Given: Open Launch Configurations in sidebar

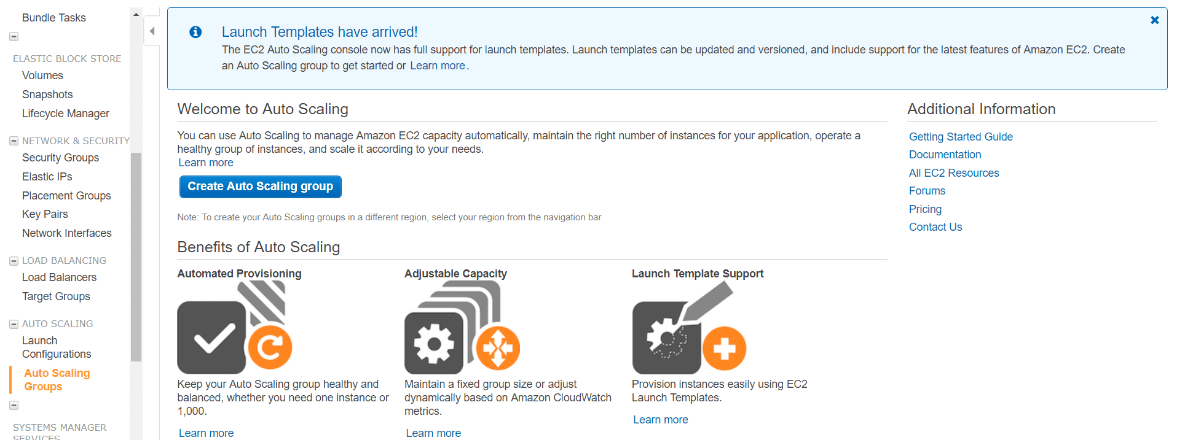Looking at the screenshot, I should (x=57, y=347).
